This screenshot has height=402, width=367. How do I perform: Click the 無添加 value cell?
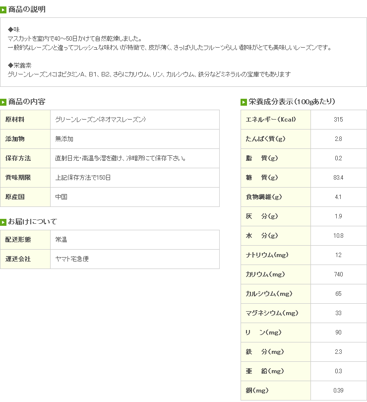[135, 139]
